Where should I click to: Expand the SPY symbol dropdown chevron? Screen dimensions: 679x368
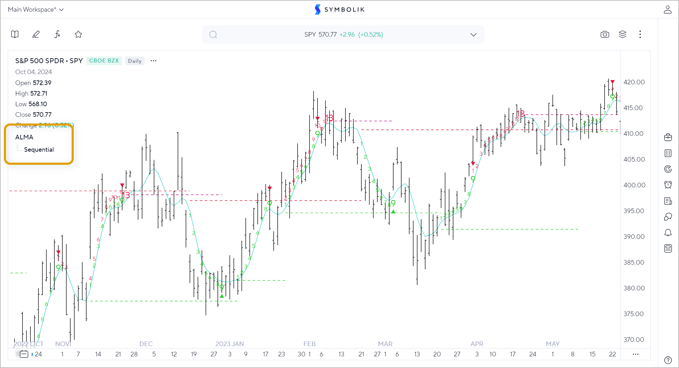[x=474, y=35]
